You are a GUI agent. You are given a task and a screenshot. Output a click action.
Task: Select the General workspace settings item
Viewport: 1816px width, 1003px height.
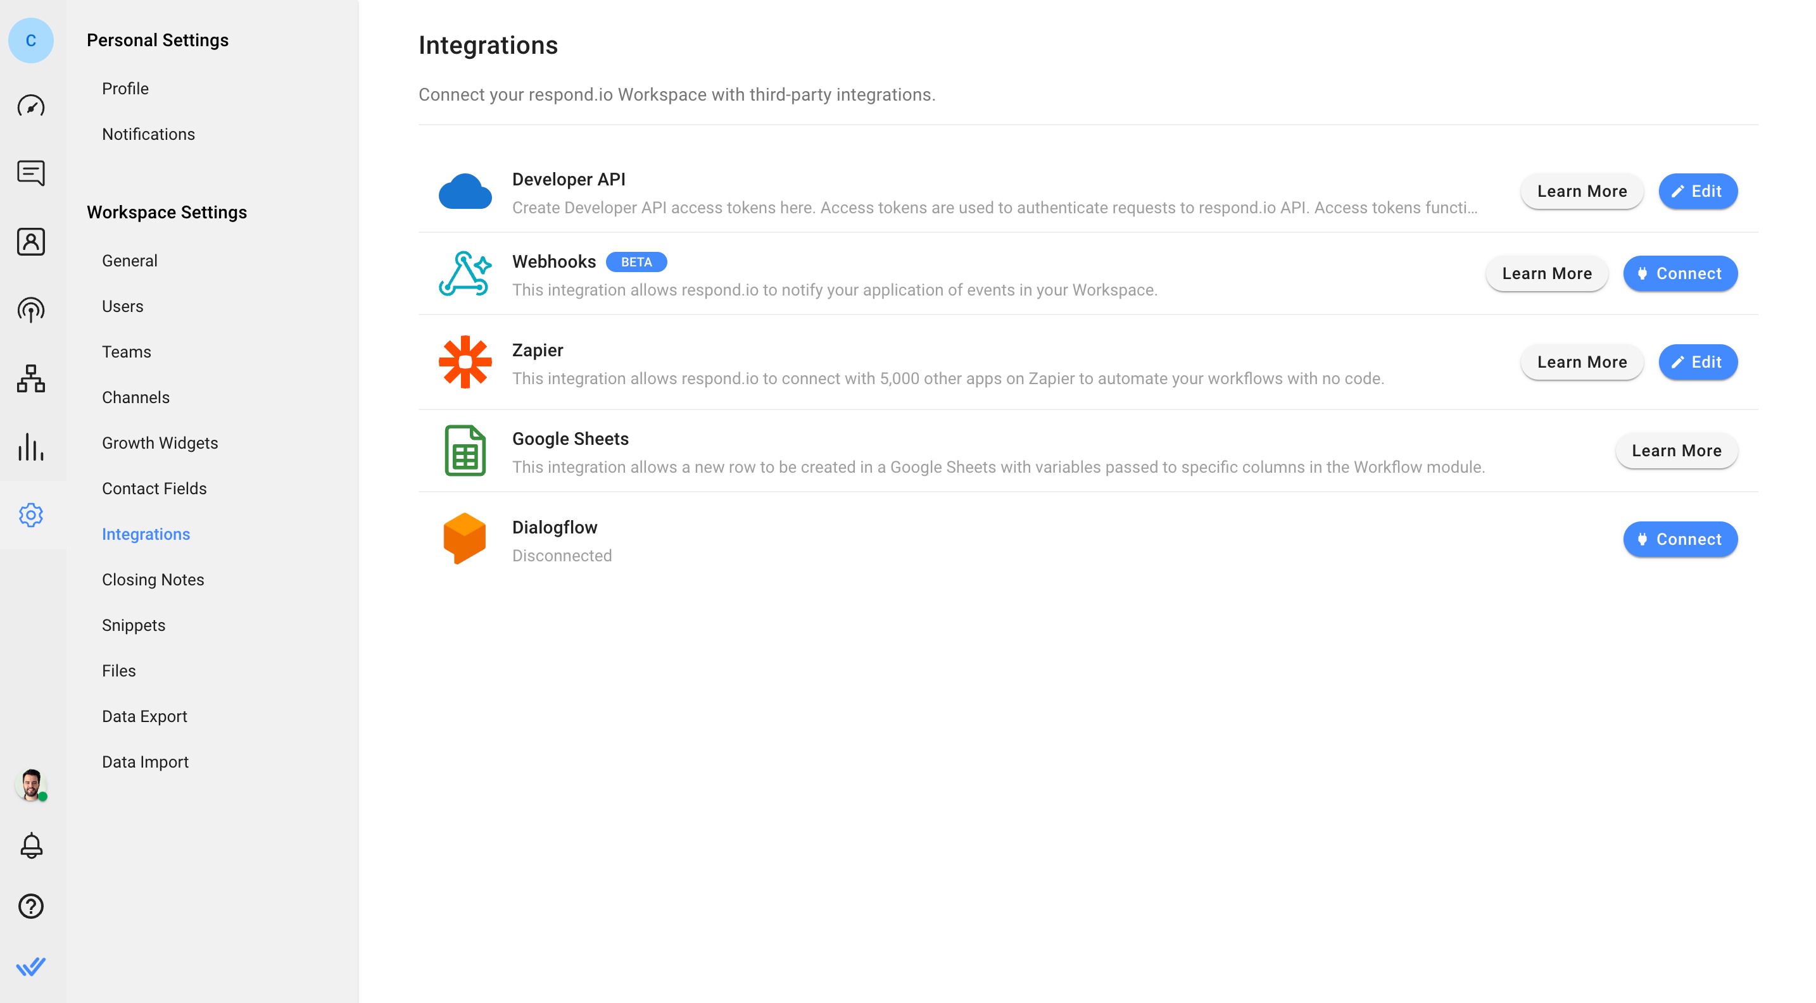click(x=130, y=261)
